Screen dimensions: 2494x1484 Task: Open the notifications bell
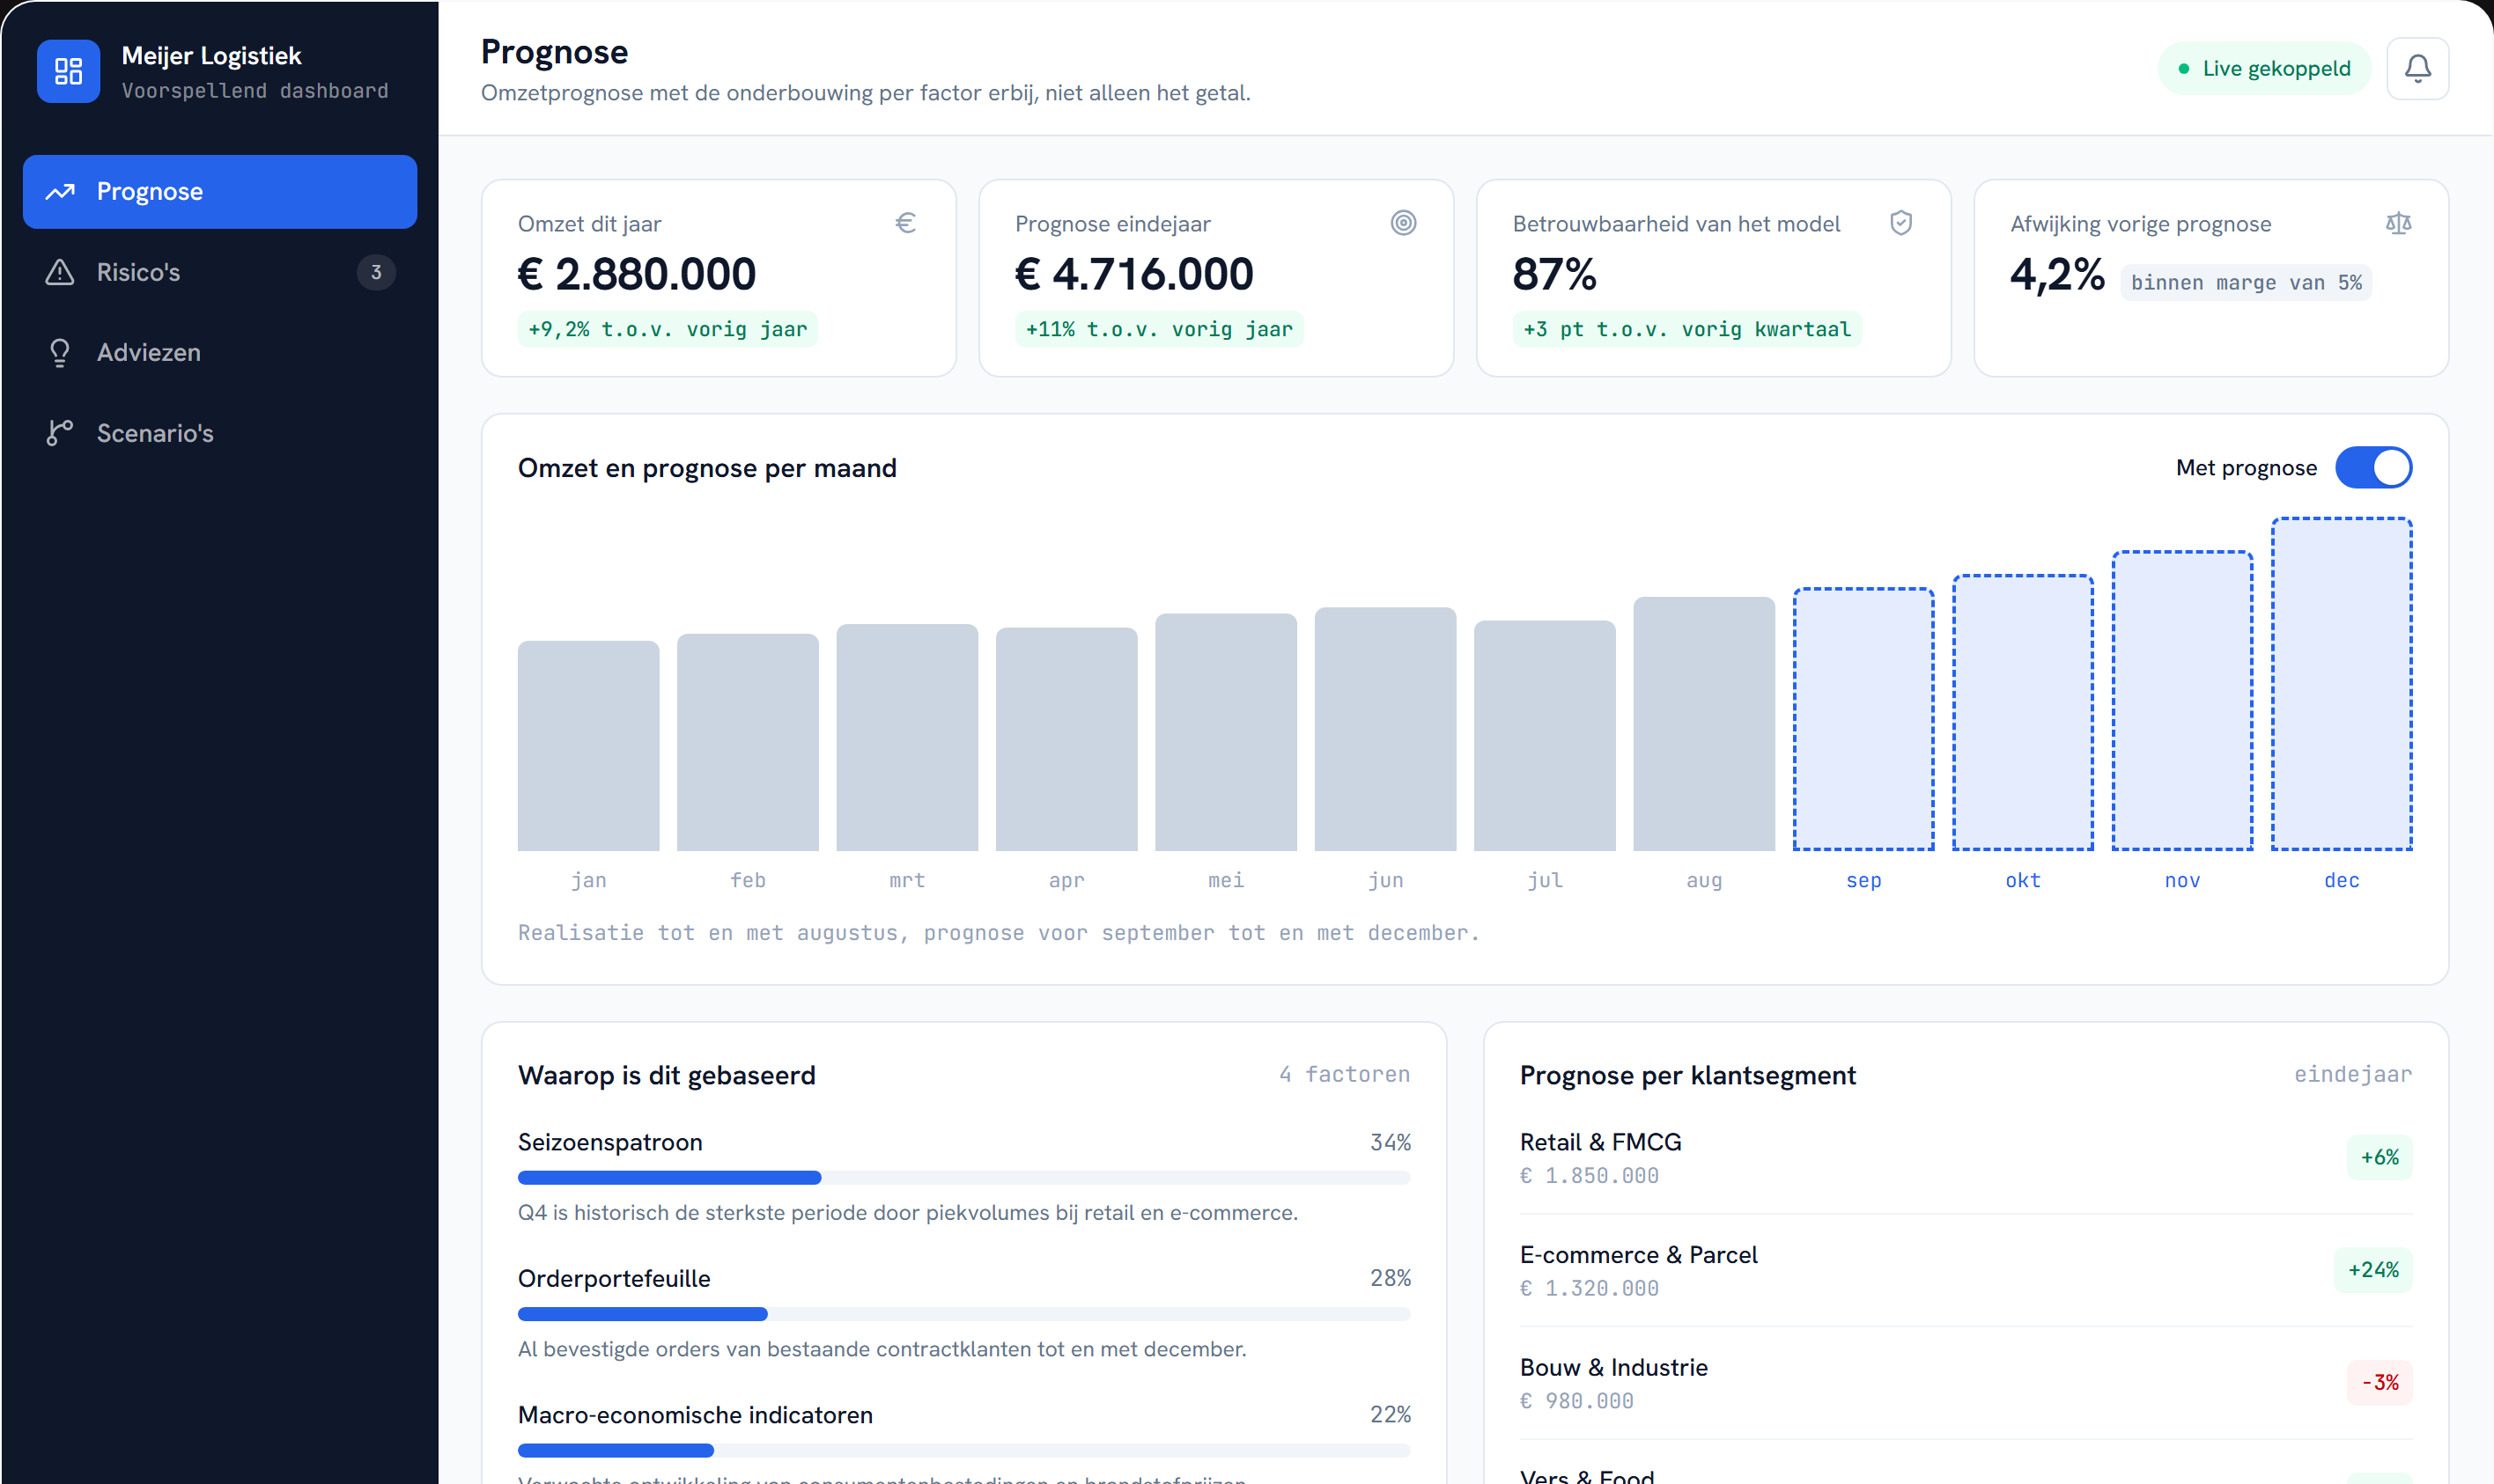coord(2417,68)
